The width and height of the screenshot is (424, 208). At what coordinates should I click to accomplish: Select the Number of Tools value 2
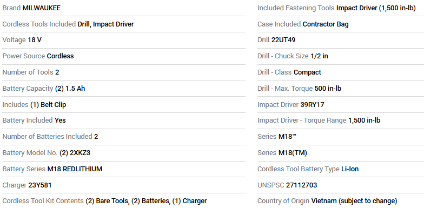coord(57,72)
